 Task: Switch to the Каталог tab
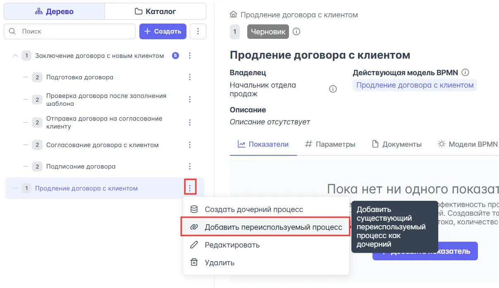[x=155, y=12]
